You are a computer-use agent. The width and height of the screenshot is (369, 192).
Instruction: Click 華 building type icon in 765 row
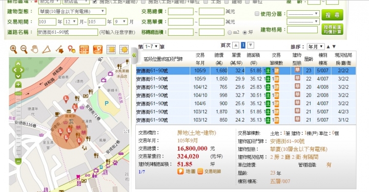[x=297, y=86]
